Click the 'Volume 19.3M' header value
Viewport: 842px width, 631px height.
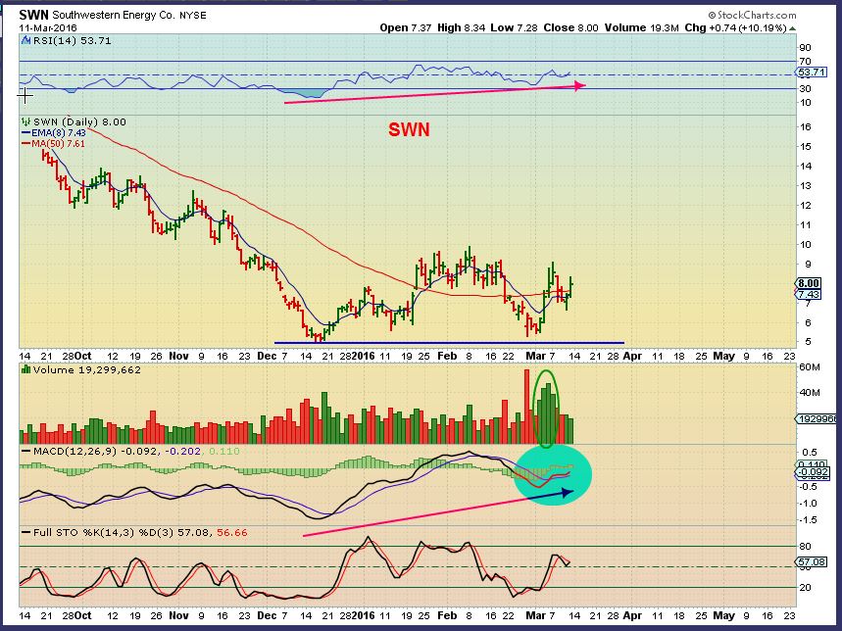pos(642,27)
